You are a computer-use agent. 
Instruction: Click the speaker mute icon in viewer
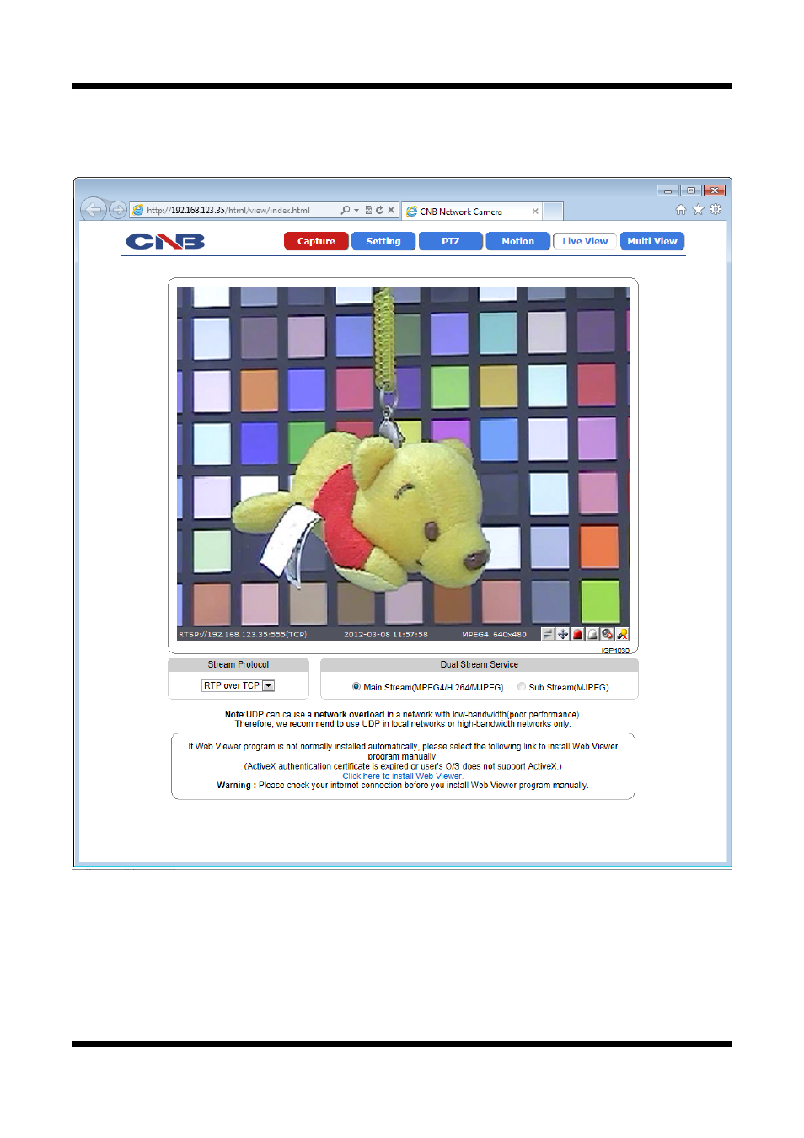point(608,634)
